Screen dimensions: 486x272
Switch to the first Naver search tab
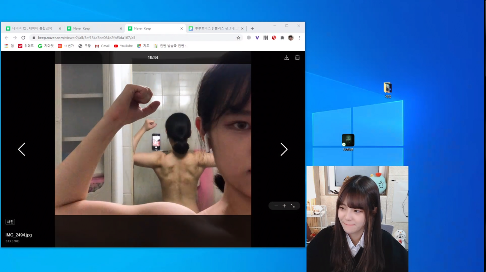click(32, 28)
